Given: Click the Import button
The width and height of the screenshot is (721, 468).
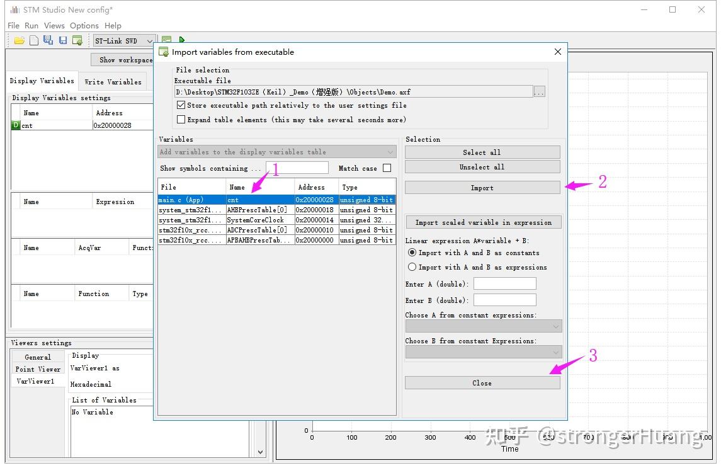Looking at the screenshot, I should (482, 188).
